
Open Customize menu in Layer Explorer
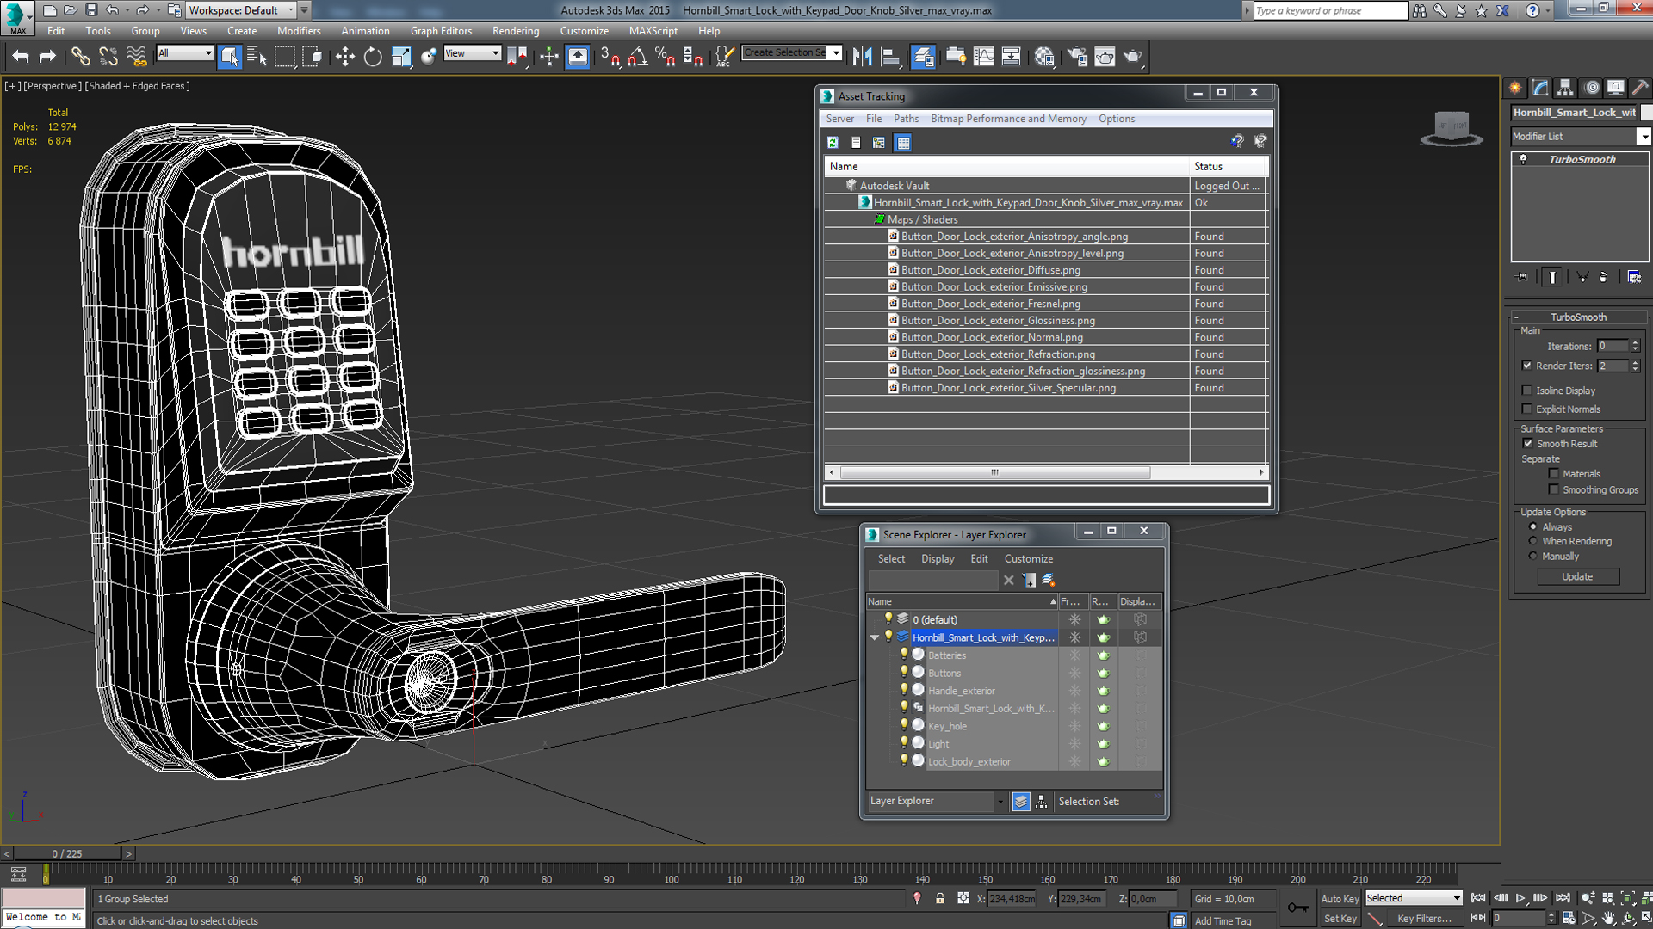pos(1028,559)
